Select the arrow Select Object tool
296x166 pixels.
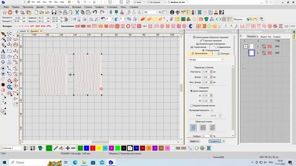[x=3, y=34]
